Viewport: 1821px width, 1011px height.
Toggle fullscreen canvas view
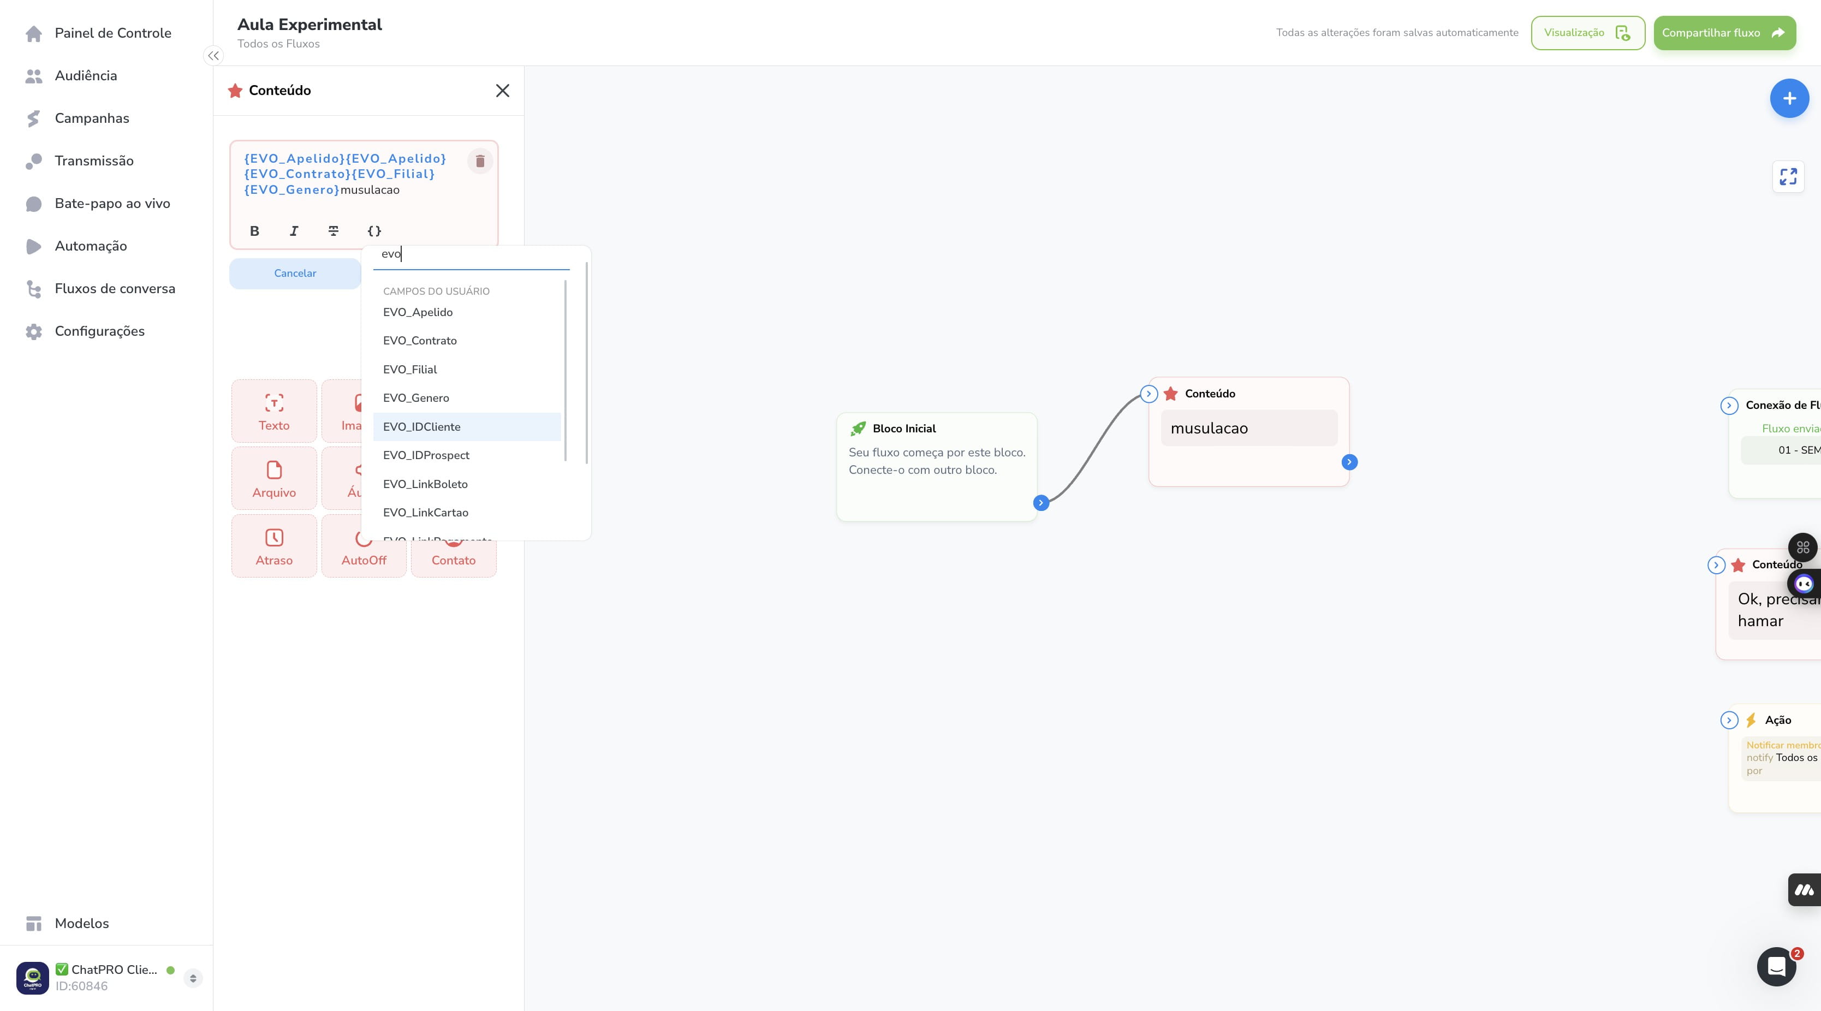point(1788,177)
